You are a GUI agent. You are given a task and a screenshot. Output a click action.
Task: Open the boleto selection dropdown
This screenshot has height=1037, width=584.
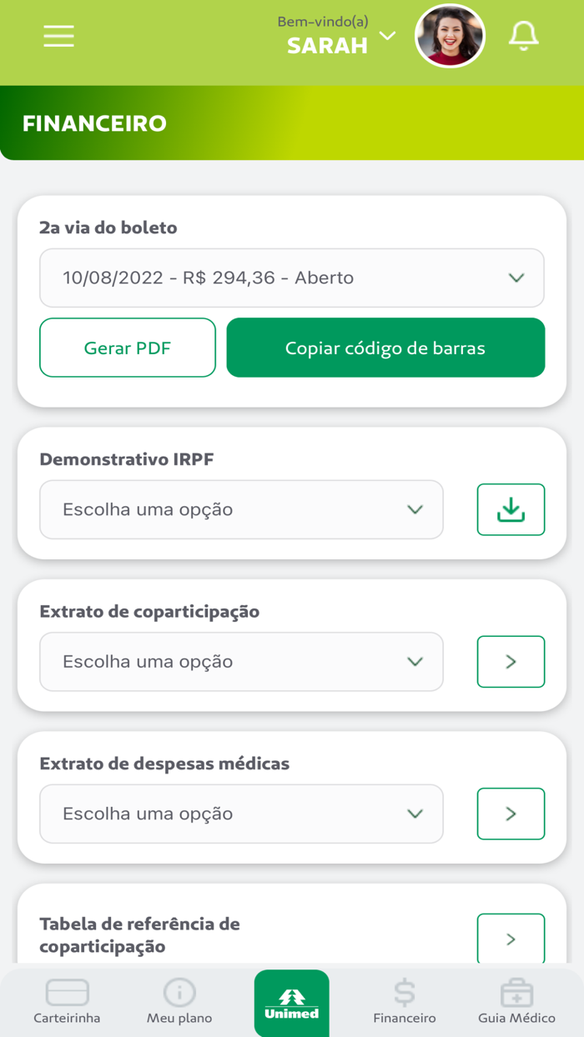(x=292, y=278)
